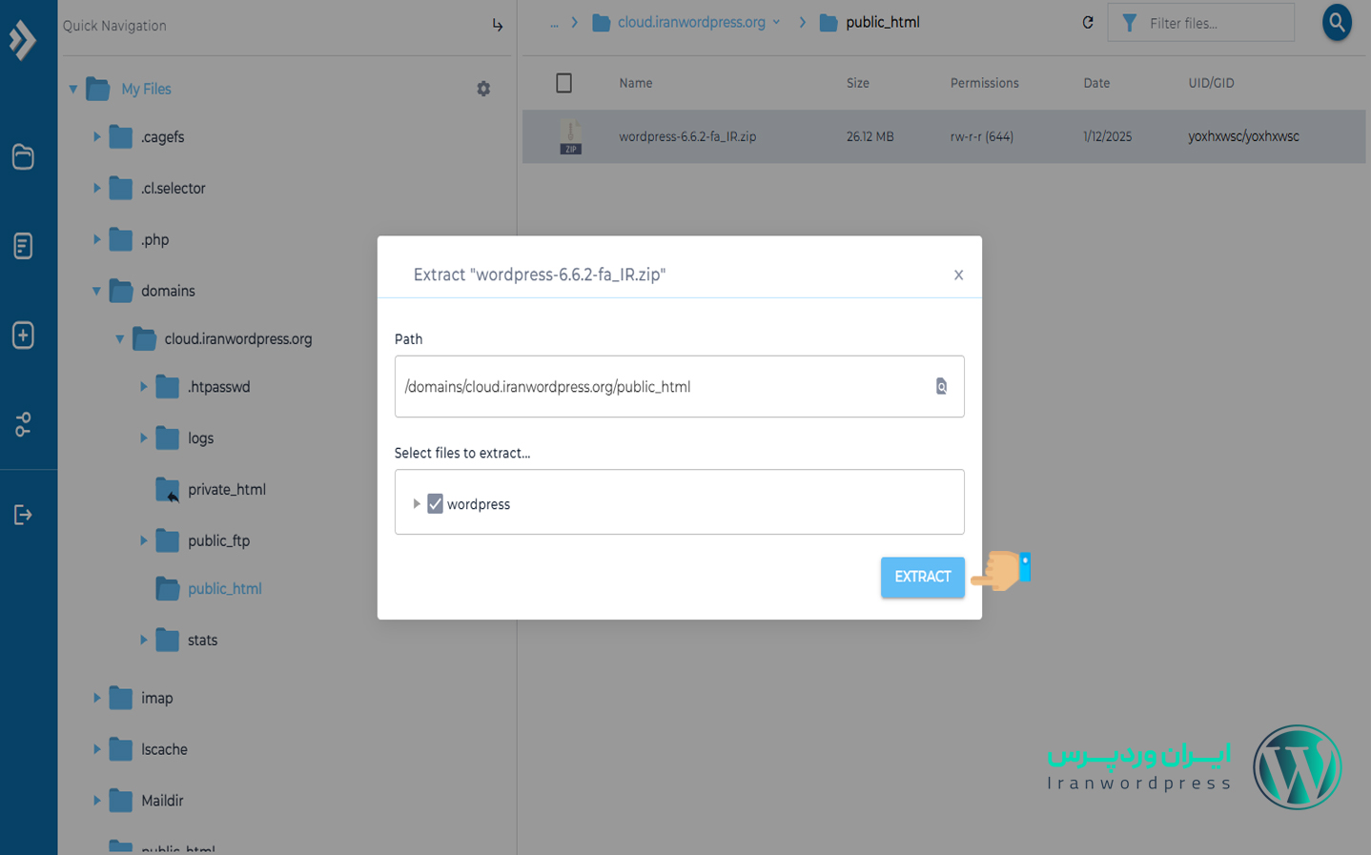Open the file manager sidebar icon
1371x855 pixels.
point(23,156)
